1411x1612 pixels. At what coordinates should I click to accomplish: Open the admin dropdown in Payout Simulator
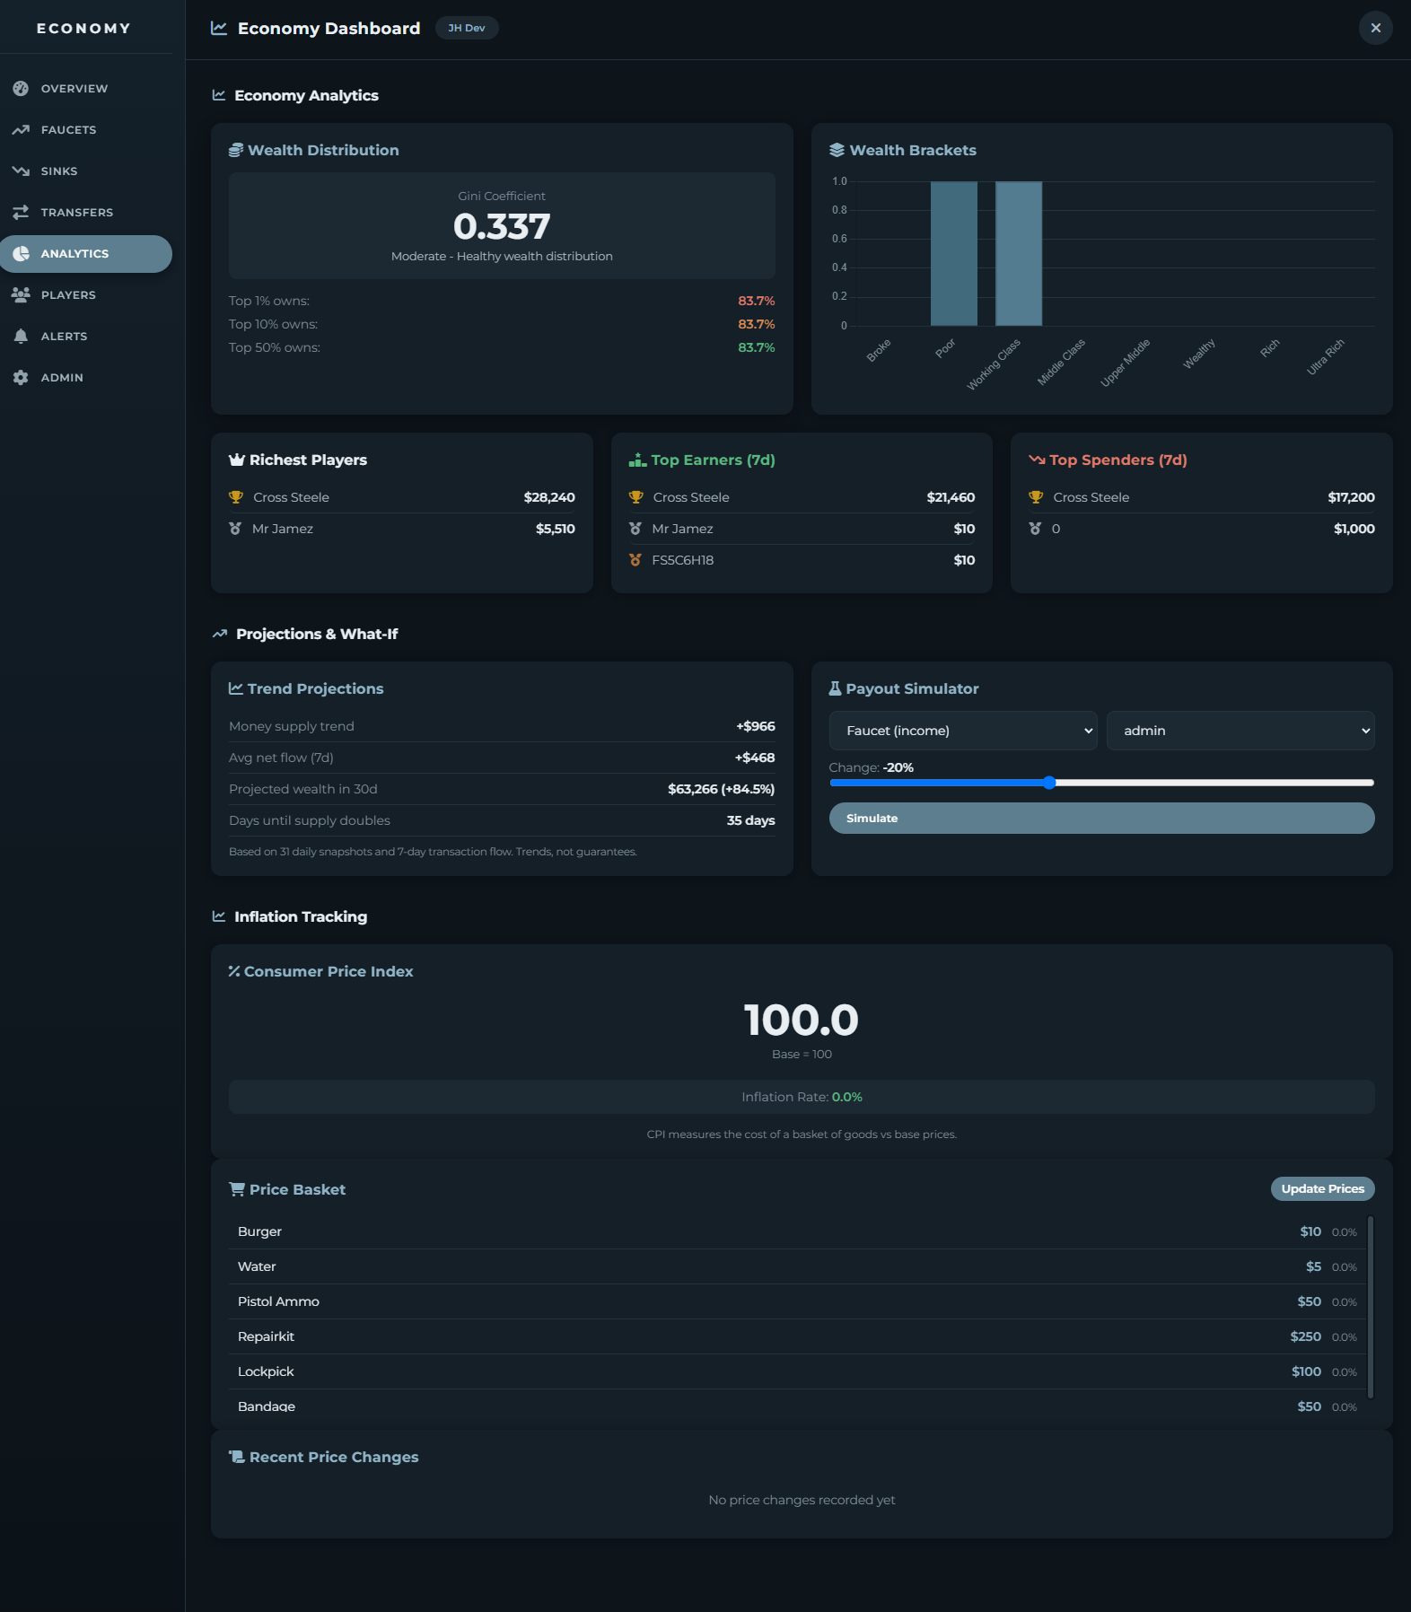1240,731
